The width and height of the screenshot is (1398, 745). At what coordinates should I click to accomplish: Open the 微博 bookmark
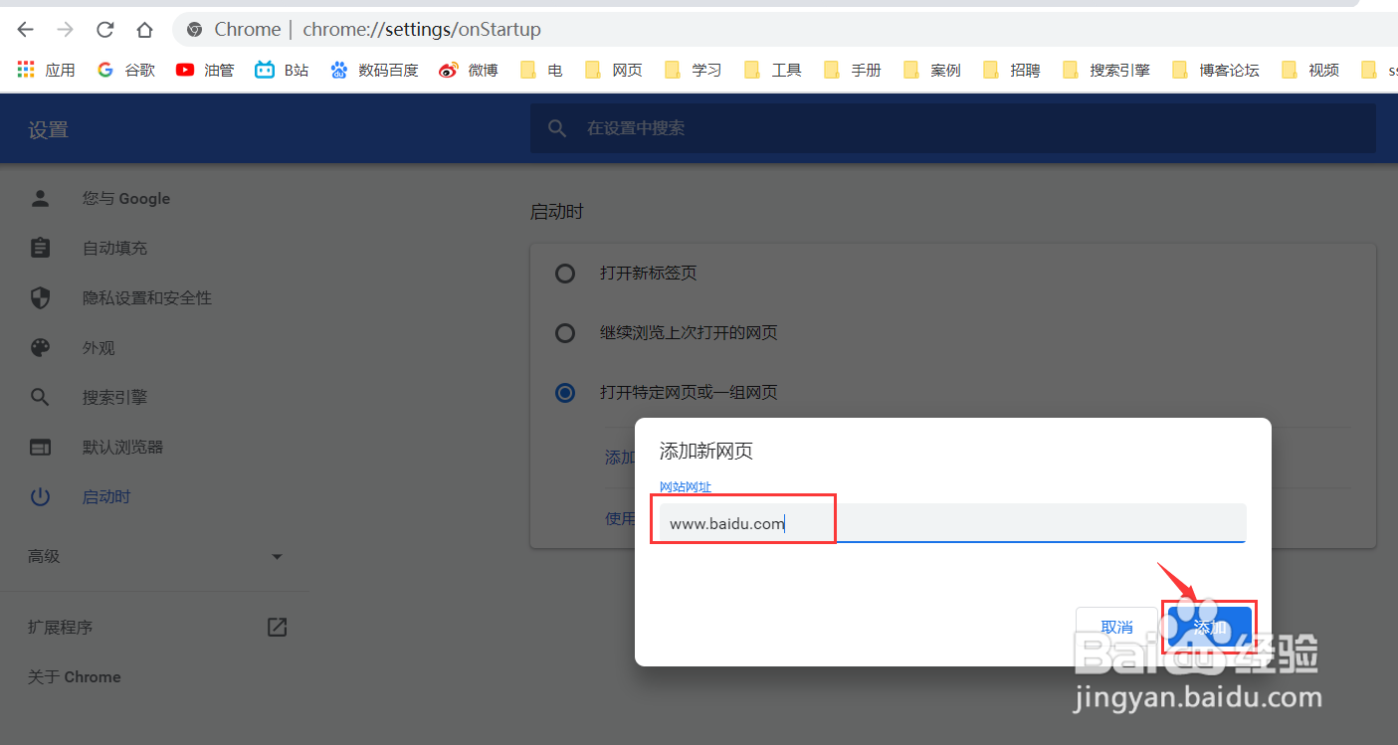469,70
